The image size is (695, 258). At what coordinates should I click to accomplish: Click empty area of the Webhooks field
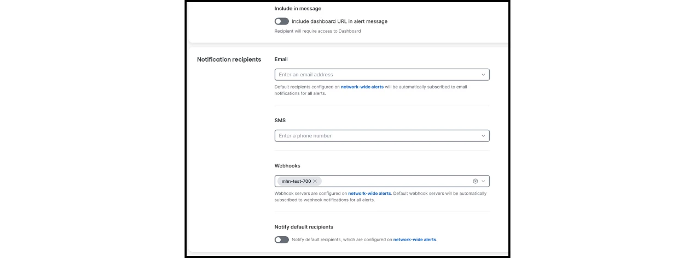pos(394,181)
